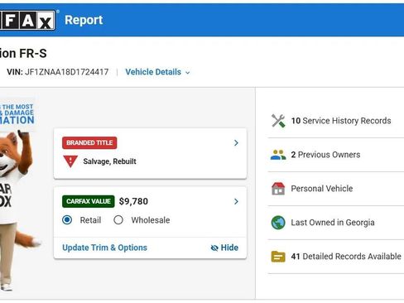Click the FR-S vehicle model heading
Image resolution: width=404 pixels, height=303 pixels.
(23, 53)
